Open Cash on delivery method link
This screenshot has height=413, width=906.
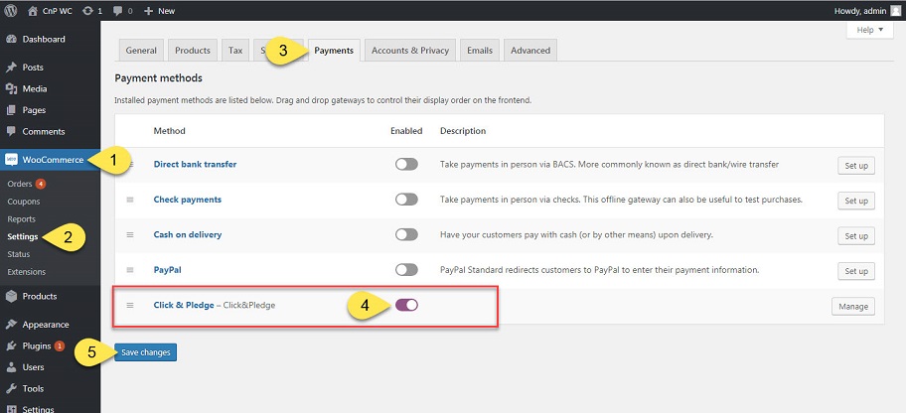pyautogui.click(x=187, y=234)
